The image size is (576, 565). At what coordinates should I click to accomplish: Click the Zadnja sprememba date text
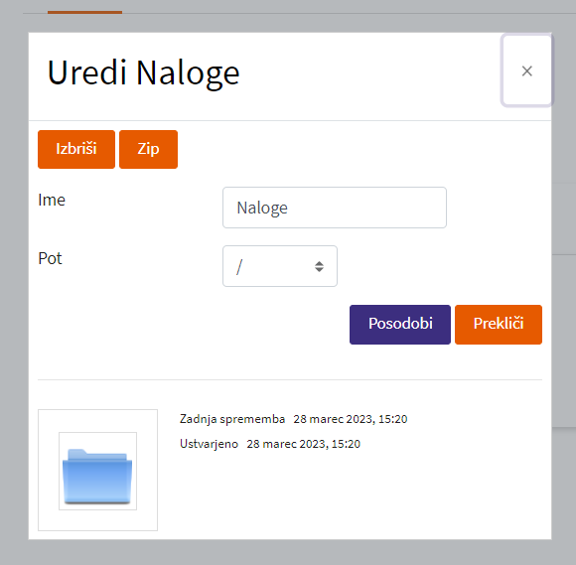click(x=351, y=419)
